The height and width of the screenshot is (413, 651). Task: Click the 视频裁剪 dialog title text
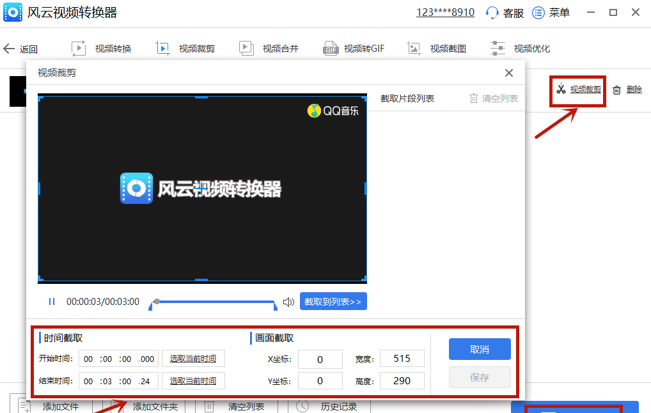(x=57, y=73)
